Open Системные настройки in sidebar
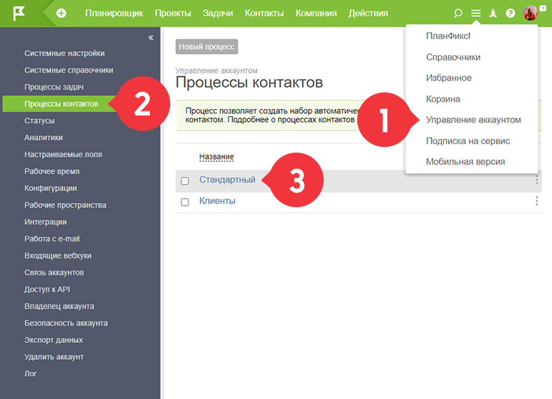552x399 pixels. (x=64, y=53)
